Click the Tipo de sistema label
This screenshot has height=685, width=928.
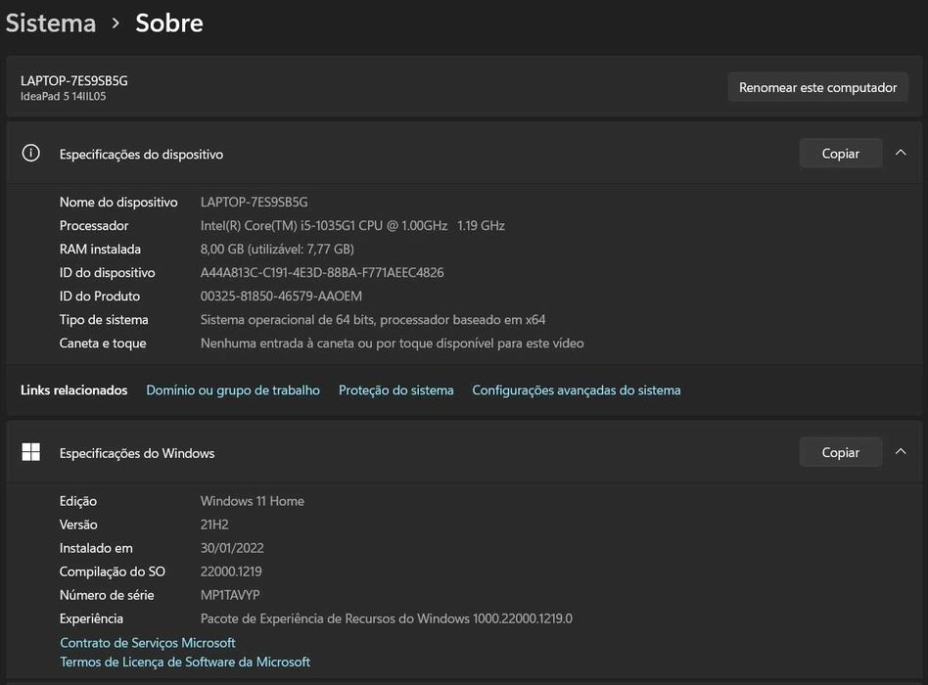click(x=104, y=320)
